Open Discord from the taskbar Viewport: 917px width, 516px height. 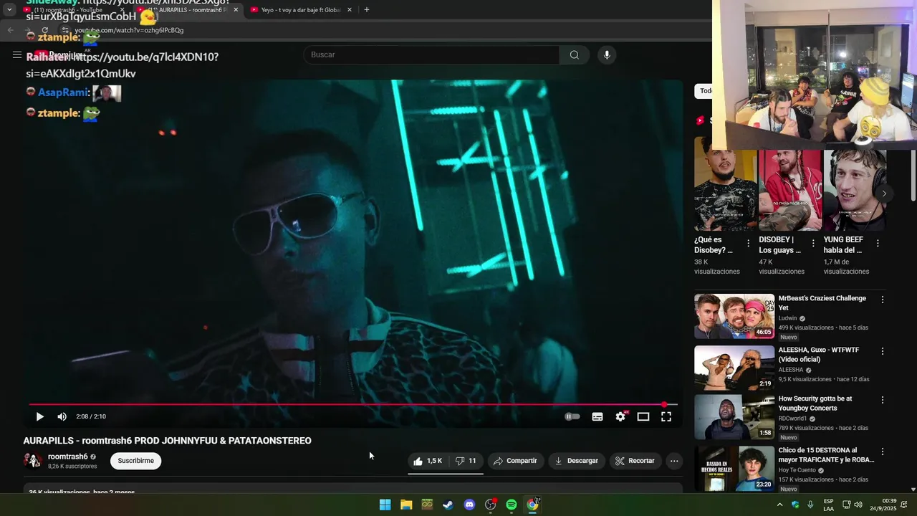point(469,505)
